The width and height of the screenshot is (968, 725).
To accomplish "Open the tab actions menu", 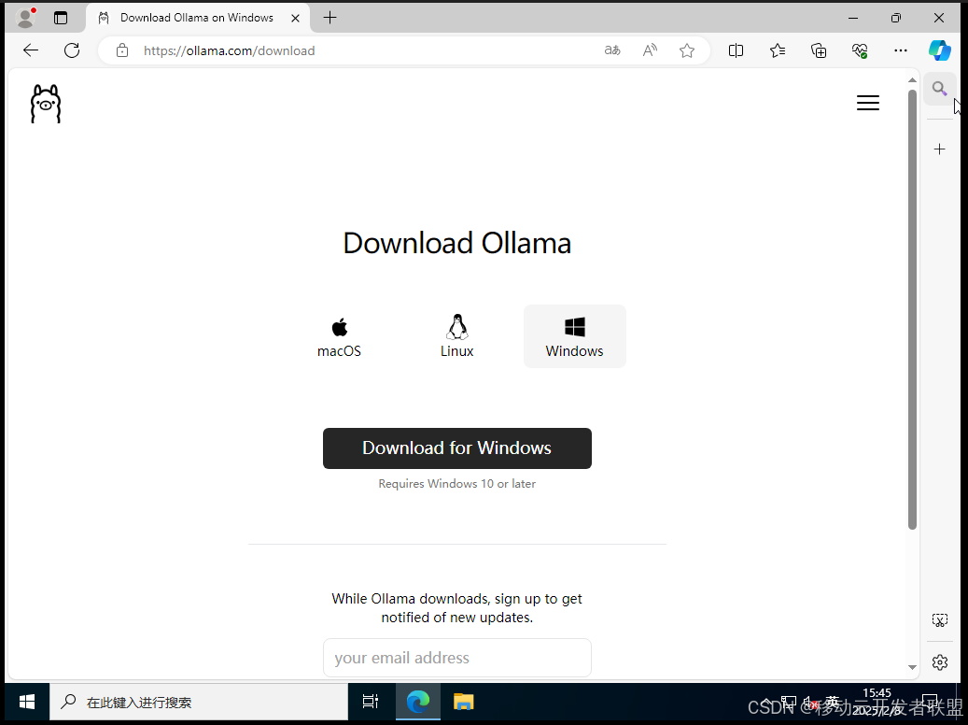I will pos(61,18).
